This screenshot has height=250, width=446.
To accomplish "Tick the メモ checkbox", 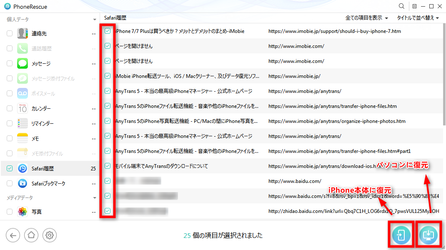I will pos(10,138).
